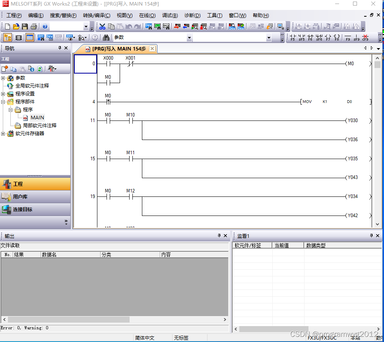This screenshot has height=342, width=384.
Task: Open the 转换/编译(C) menu
Action: pyautogui.click(x=97, y=16)
